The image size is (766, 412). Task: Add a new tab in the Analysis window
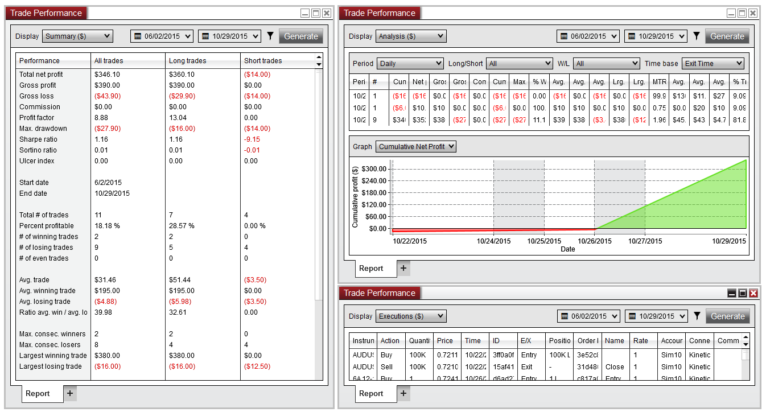403,268
